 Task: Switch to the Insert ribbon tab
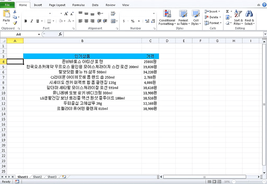pyautogui.click(x=38, y=5)
